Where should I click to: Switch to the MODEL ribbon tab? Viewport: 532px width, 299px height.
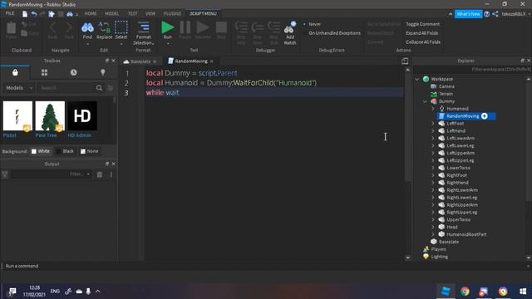(111, 13)
